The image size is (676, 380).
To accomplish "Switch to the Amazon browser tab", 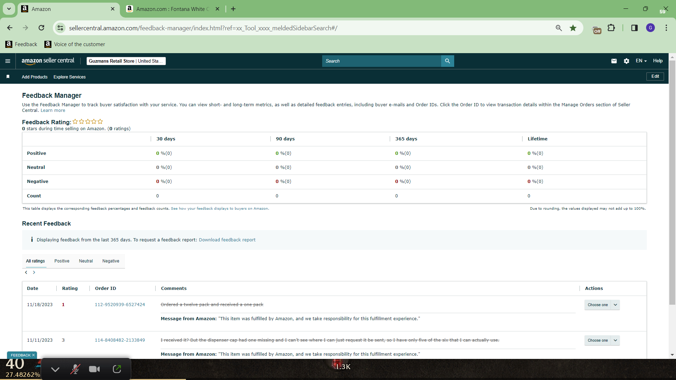I will (68, 9).
